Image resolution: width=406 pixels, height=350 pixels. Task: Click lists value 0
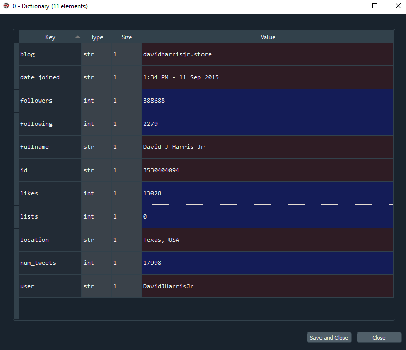coord(267,216)
